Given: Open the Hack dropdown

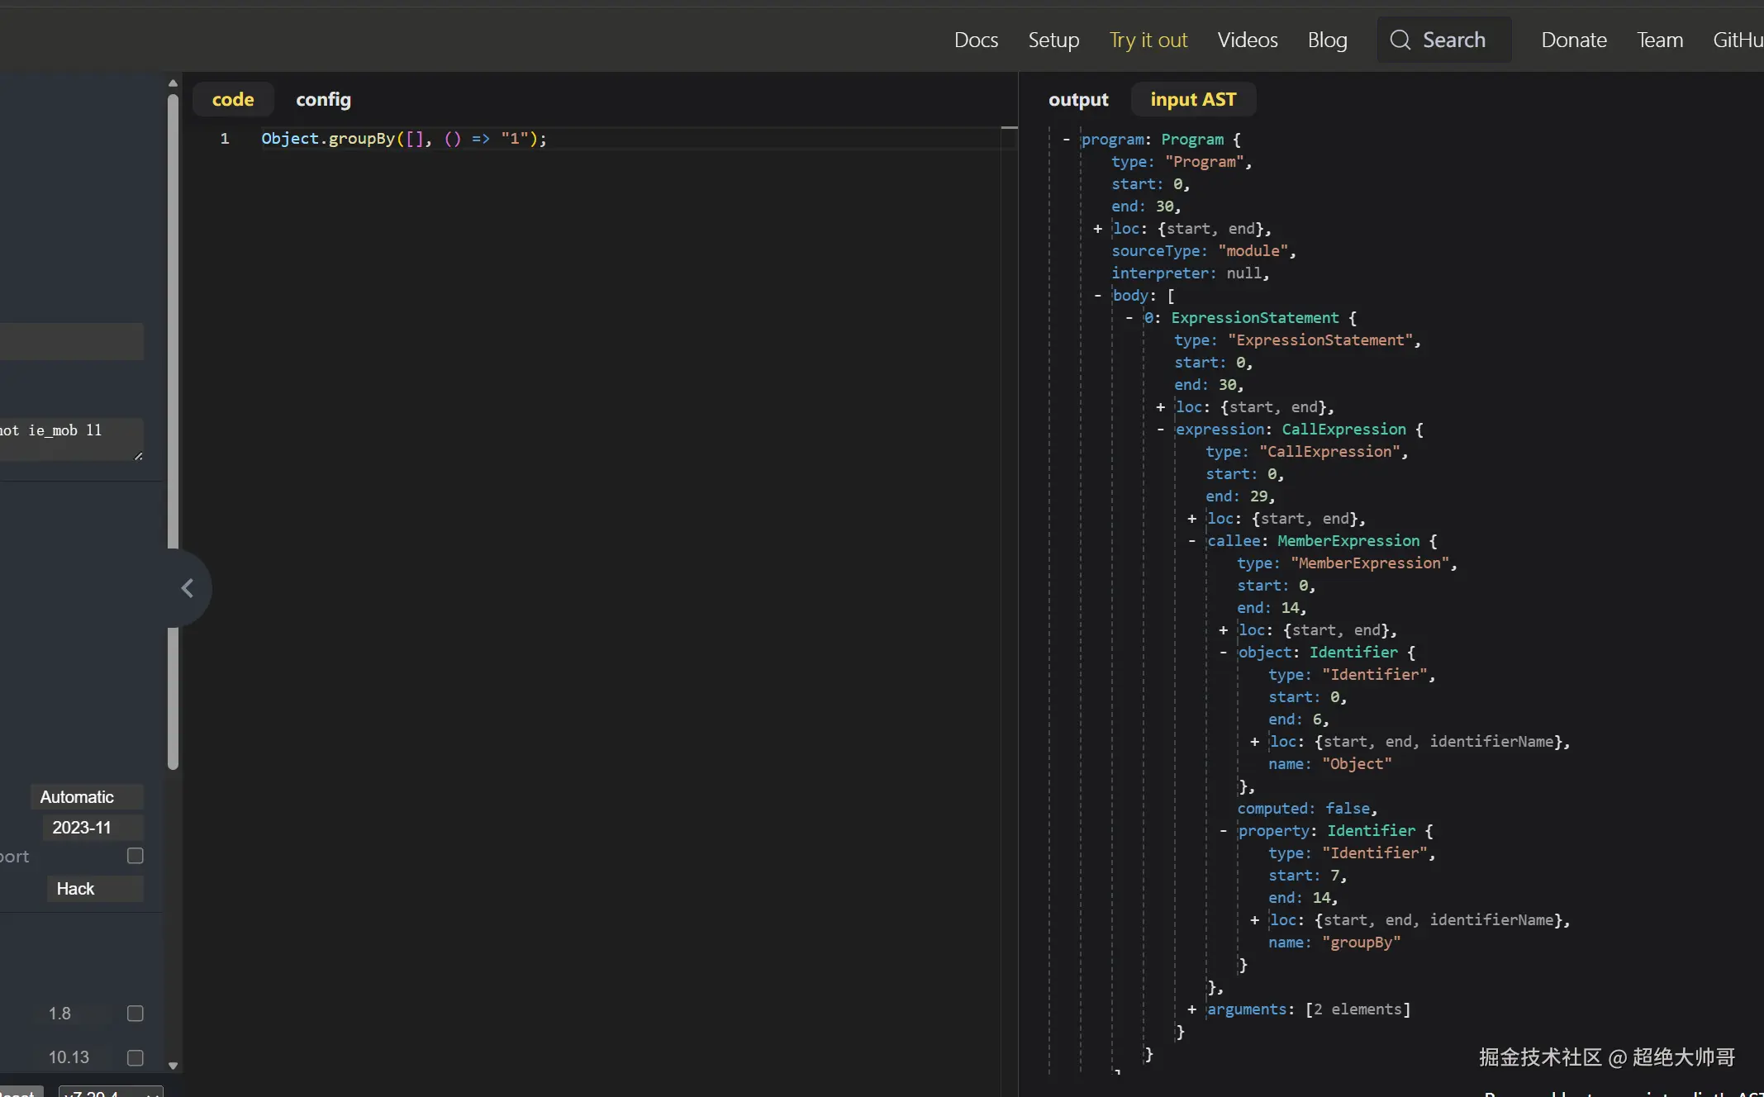Looking at the screenshot, I should tap(95, 889).
